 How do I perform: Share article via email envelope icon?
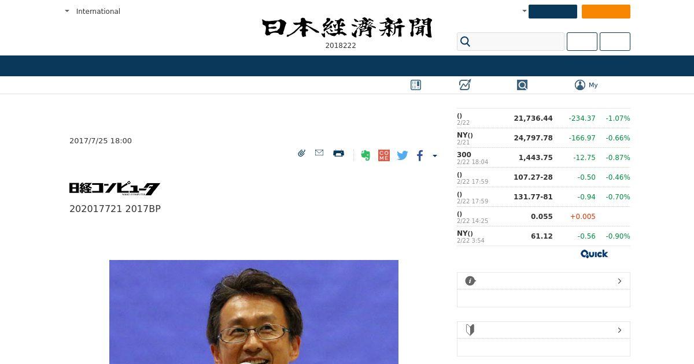tap(319, 153)
